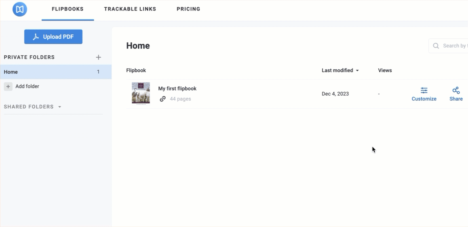Focus the search input field
Image resolution: width=468 pixels, height=227 pixels.
point(455,46)
